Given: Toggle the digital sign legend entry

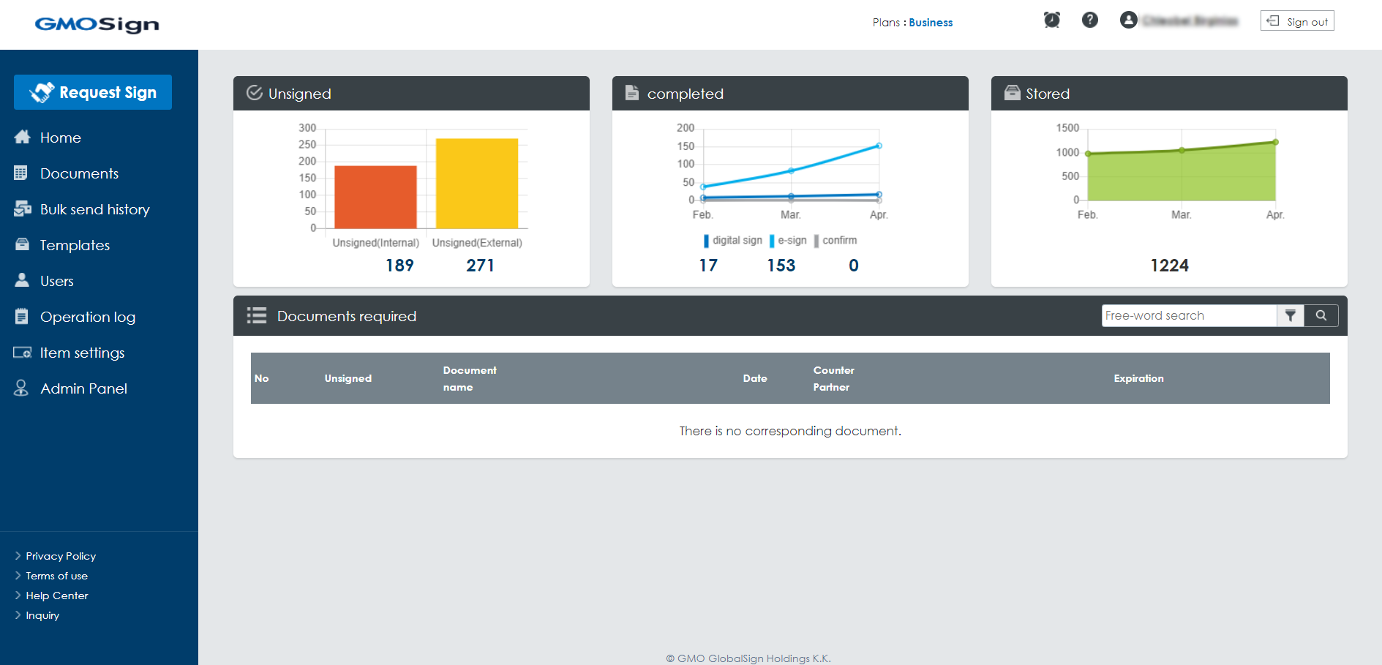Looking at the screenshot, I should [732, 241].
